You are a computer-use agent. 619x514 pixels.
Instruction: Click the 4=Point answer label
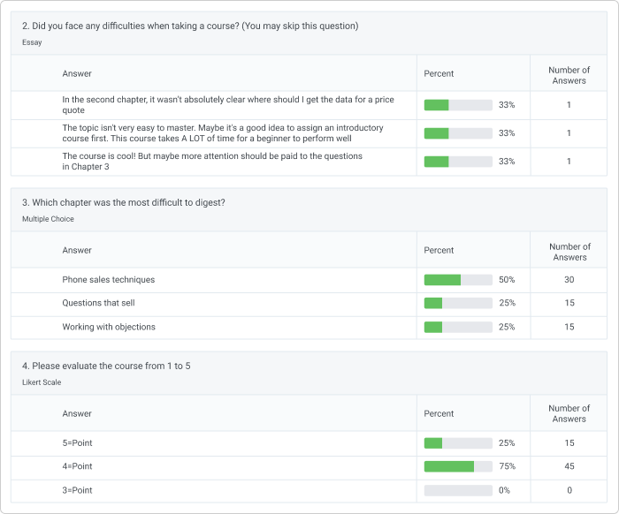pos(77,466)
